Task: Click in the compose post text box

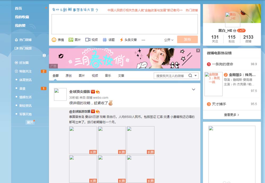Action: 125,24
